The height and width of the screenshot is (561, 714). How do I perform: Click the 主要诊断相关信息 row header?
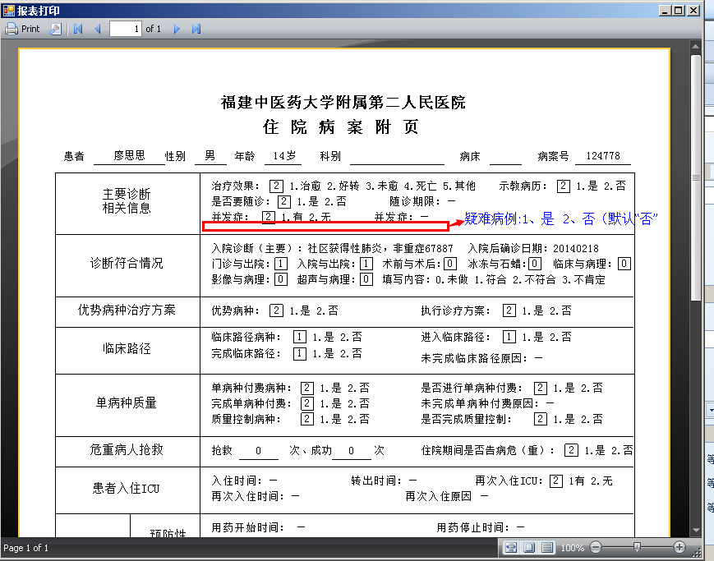[127, 200]
